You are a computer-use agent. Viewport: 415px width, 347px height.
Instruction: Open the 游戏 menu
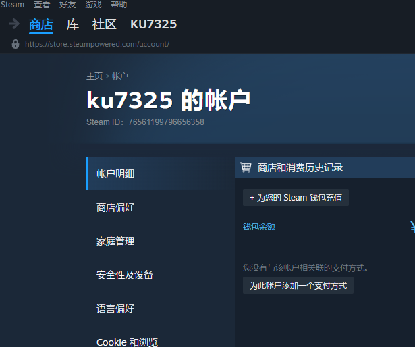point(93,5)
